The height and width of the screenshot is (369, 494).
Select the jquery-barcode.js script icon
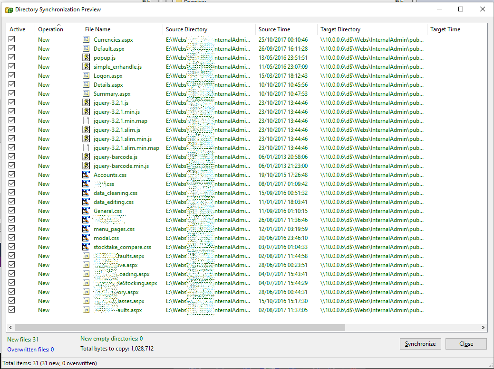(86, 157)
